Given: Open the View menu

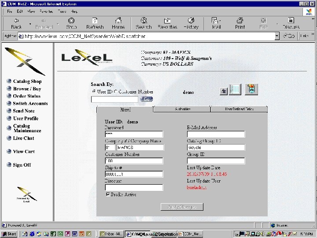Looking at the screenshot, I should (x=31, y=11).
